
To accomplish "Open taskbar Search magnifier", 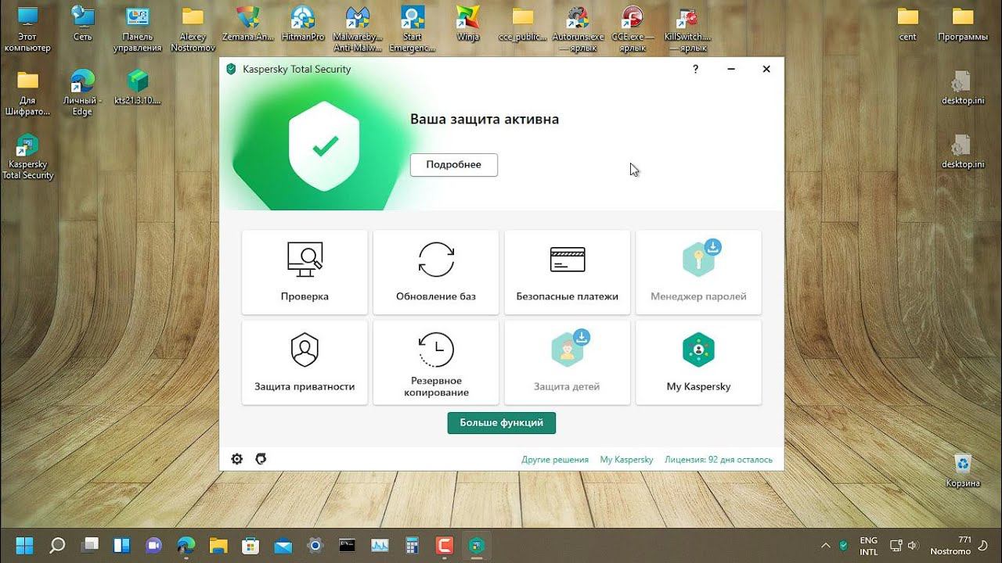I will [57, 545].
